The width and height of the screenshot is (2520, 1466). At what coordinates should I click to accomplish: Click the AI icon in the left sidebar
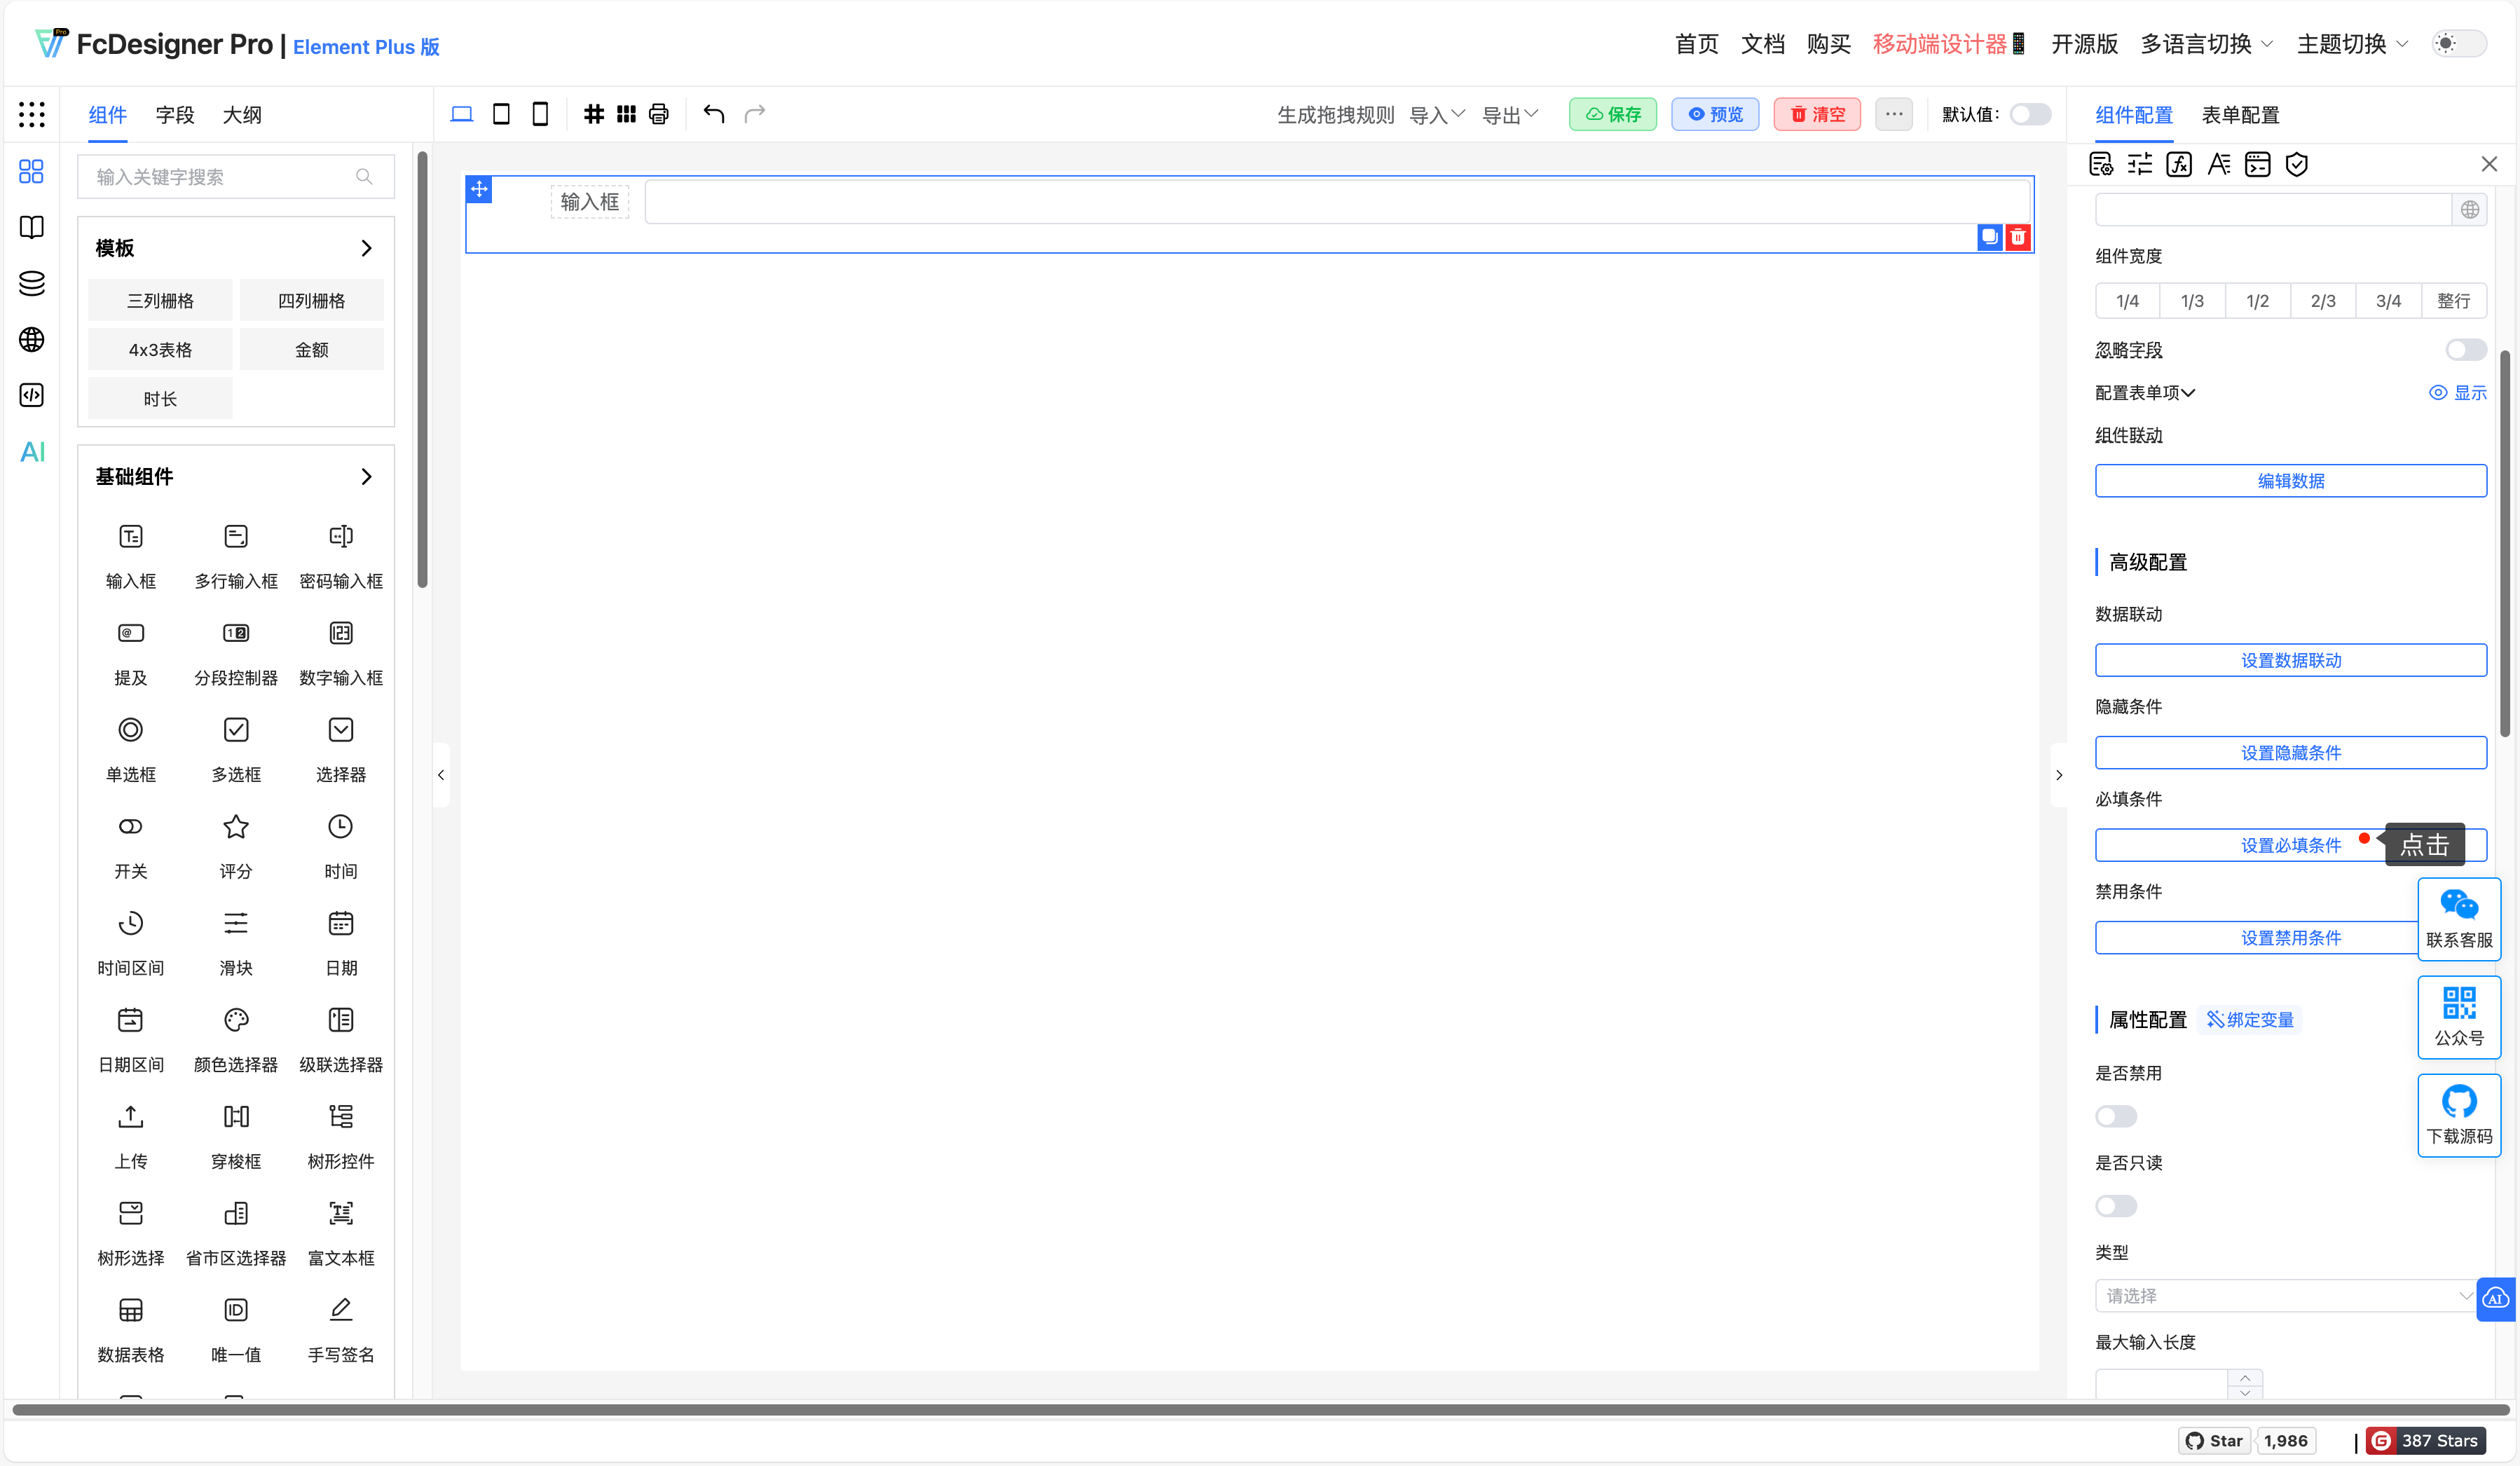pos(32,452)
